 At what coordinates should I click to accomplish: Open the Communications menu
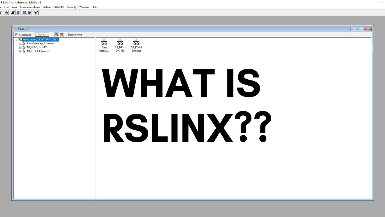click(30, 7)
